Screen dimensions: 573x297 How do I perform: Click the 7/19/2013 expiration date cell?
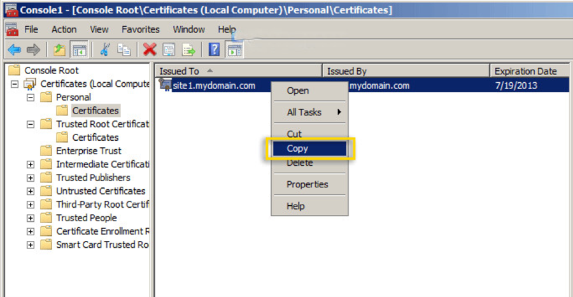(x=516, y=86)
